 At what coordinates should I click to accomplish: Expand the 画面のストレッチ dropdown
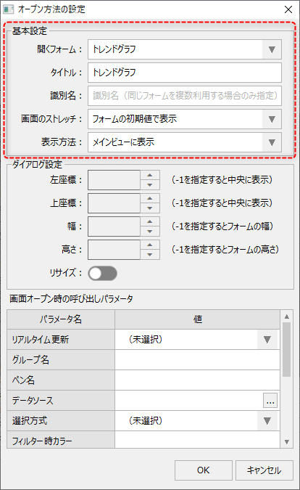coord(185,119)
